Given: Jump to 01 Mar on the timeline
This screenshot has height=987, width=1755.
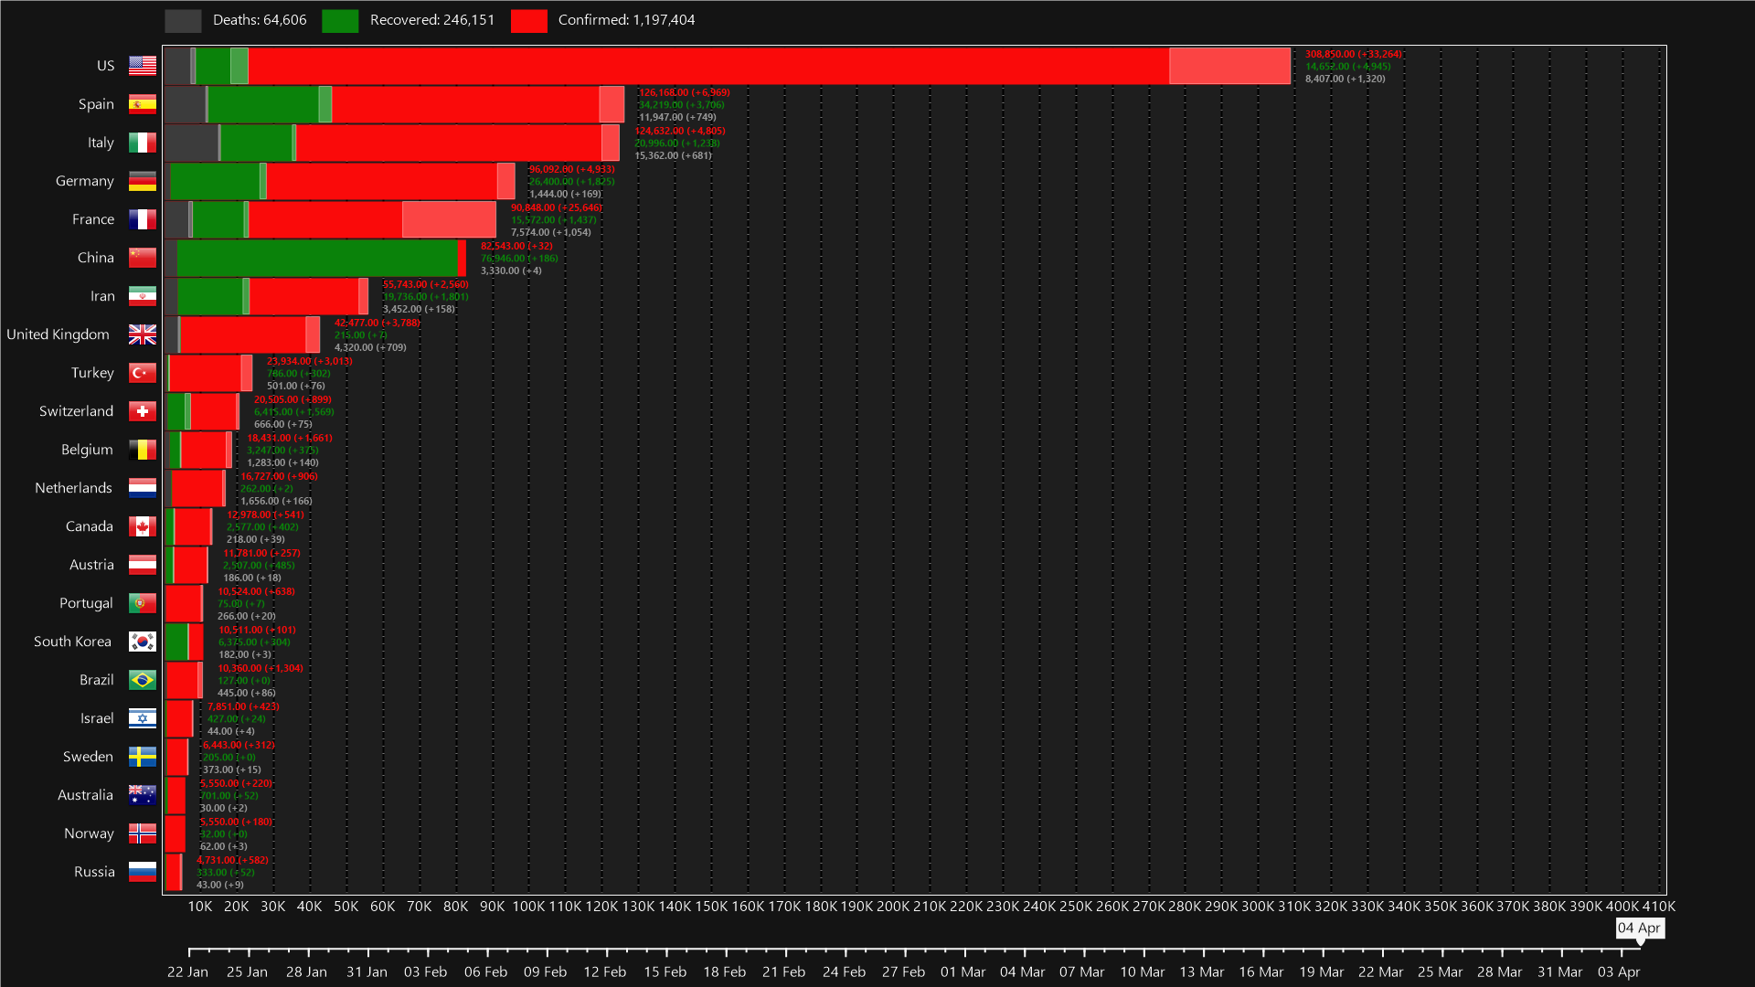Looking at the screenshot, I should point(963,971).
